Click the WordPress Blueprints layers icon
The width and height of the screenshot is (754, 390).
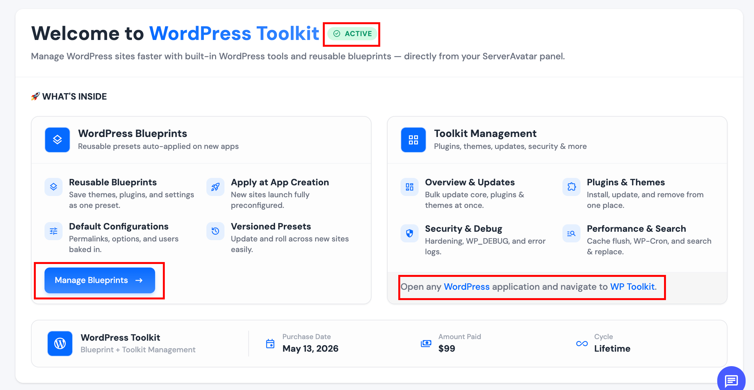(x=57, y=140)
